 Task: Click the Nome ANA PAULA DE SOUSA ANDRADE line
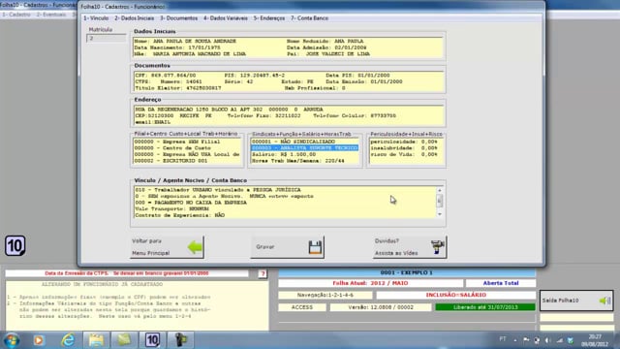tap(185, 41)
